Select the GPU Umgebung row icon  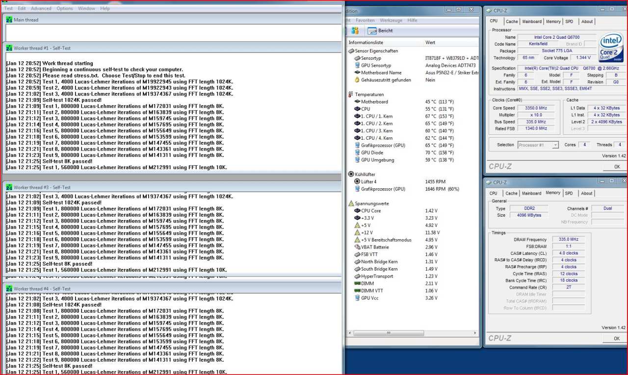coord(357,160)
